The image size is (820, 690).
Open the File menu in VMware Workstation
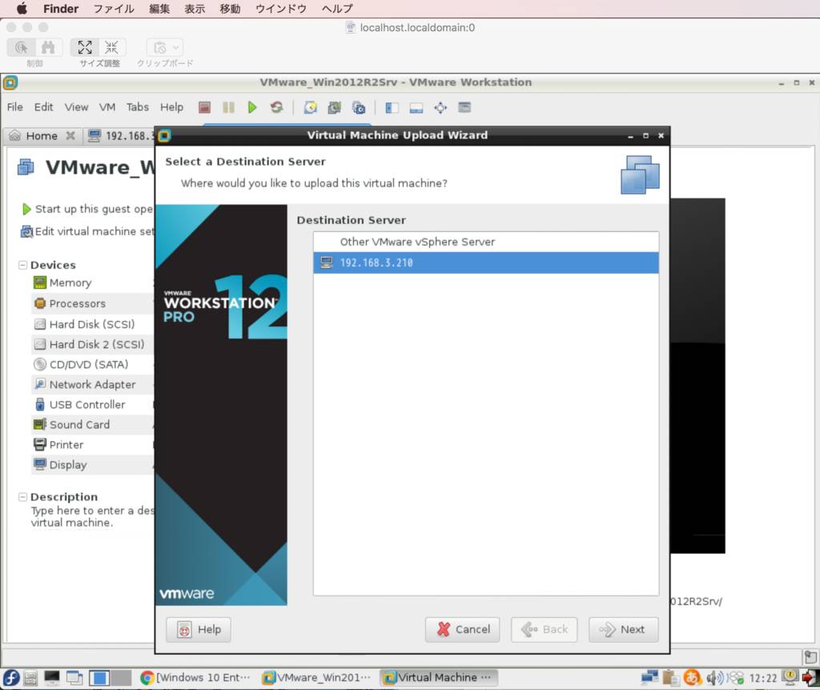14,107
